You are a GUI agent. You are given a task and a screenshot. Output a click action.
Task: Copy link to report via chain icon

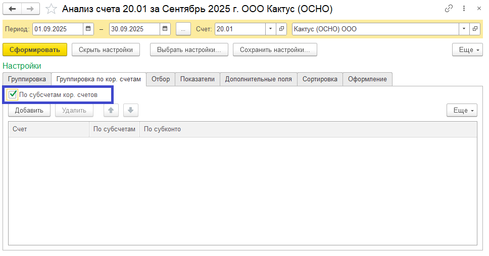pos(449,9)
